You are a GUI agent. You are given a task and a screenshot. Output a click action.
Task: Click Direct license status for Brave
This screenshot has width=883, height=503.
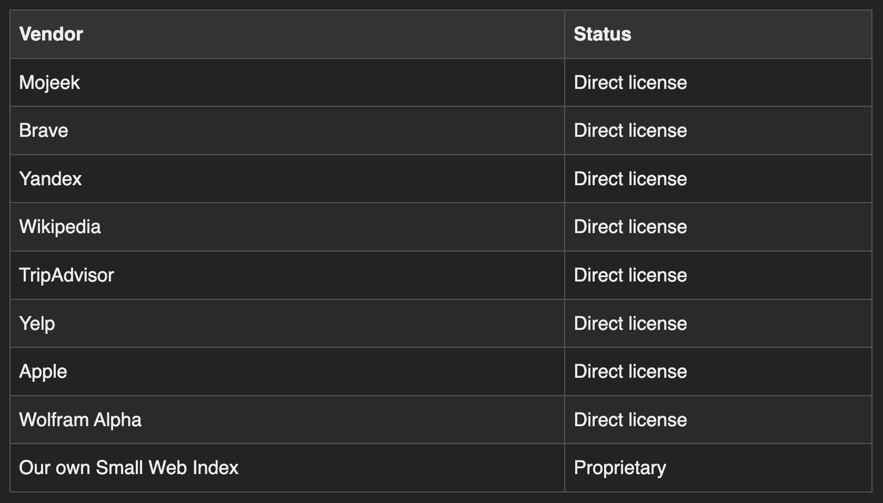coord(718,130)
